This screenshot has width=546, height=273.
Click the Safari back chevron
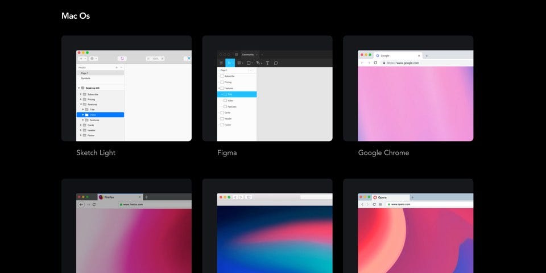point(235,197)
